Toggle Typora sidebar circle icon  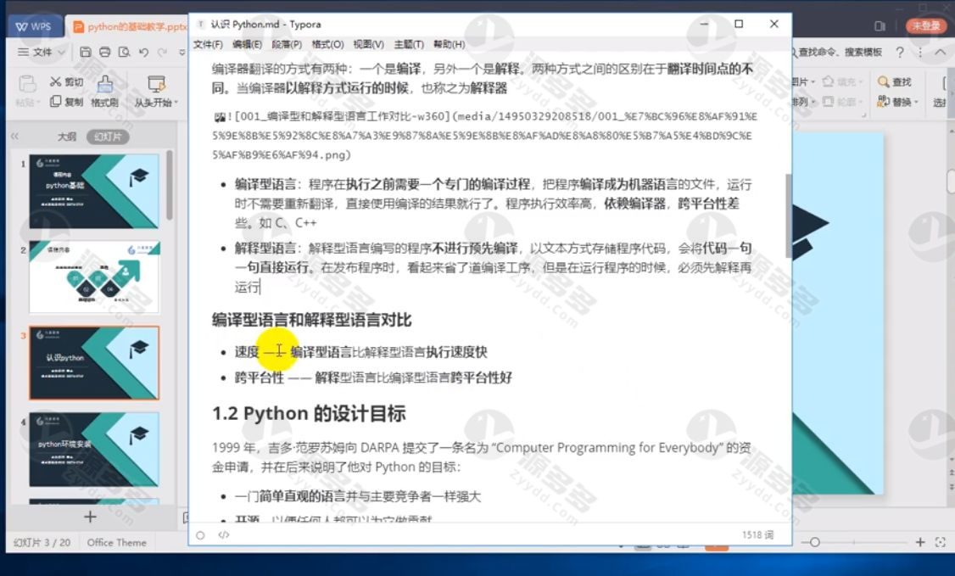click(200, 535)
